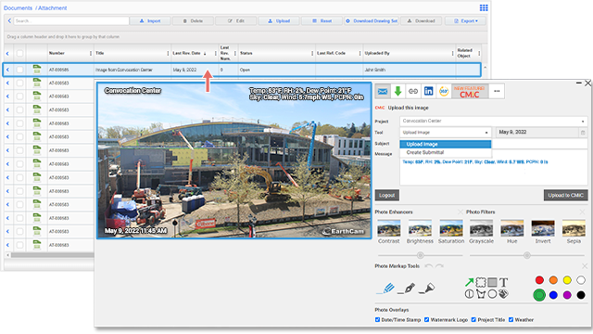Open the calendar picker beside May 9, 2022

pyautogui.click(x=583, y=133)
